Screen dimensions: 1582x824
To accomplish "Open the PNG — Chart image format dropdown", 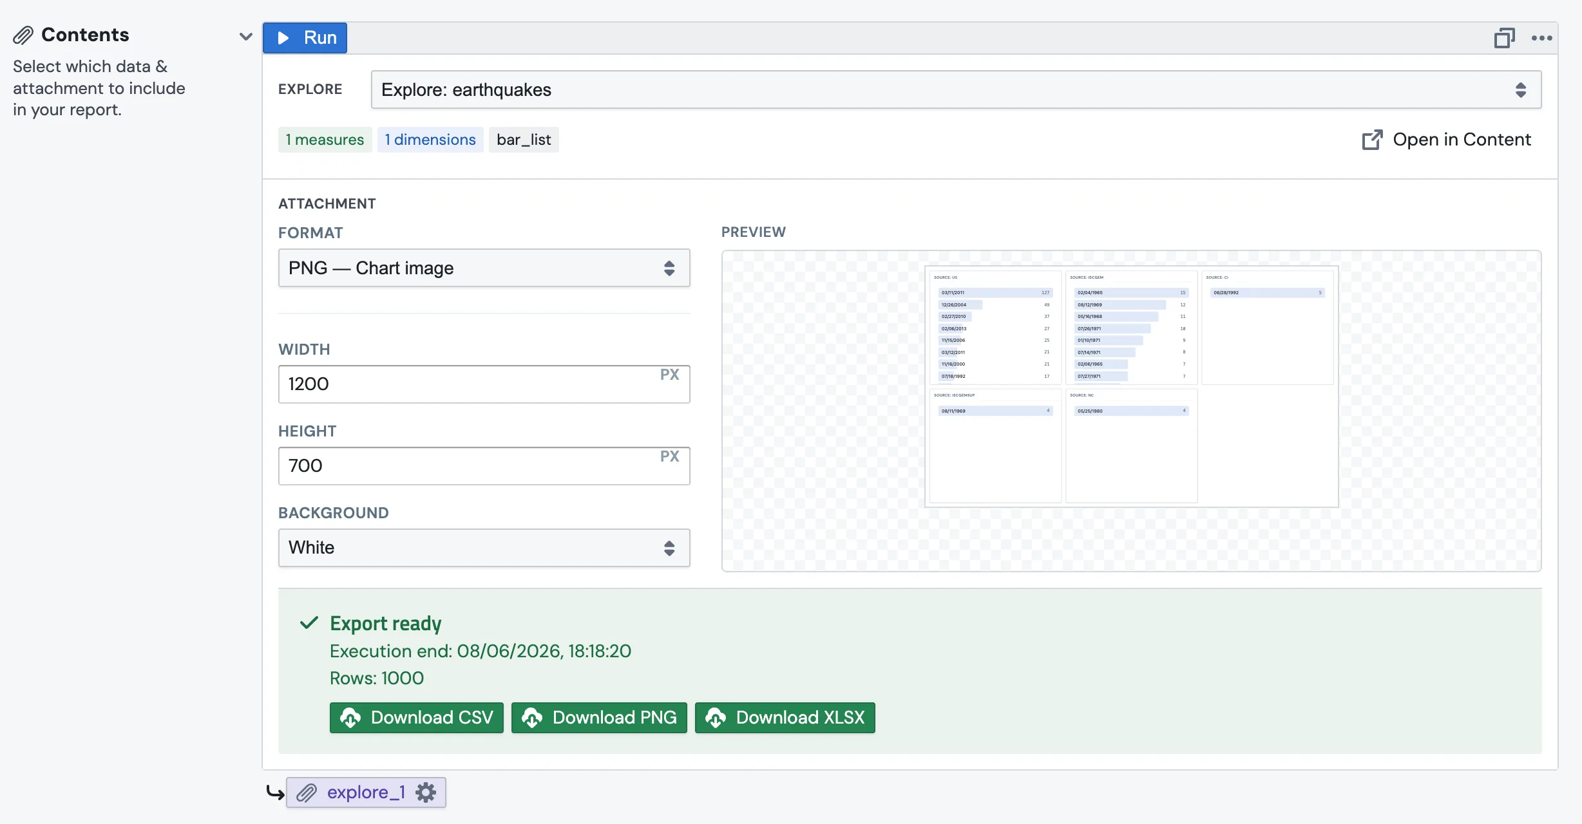I will coord(484,268).
